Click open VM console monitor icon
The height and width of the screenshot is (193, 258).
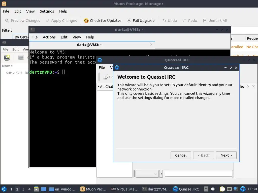pyautogui.click(x=21, y=58)
